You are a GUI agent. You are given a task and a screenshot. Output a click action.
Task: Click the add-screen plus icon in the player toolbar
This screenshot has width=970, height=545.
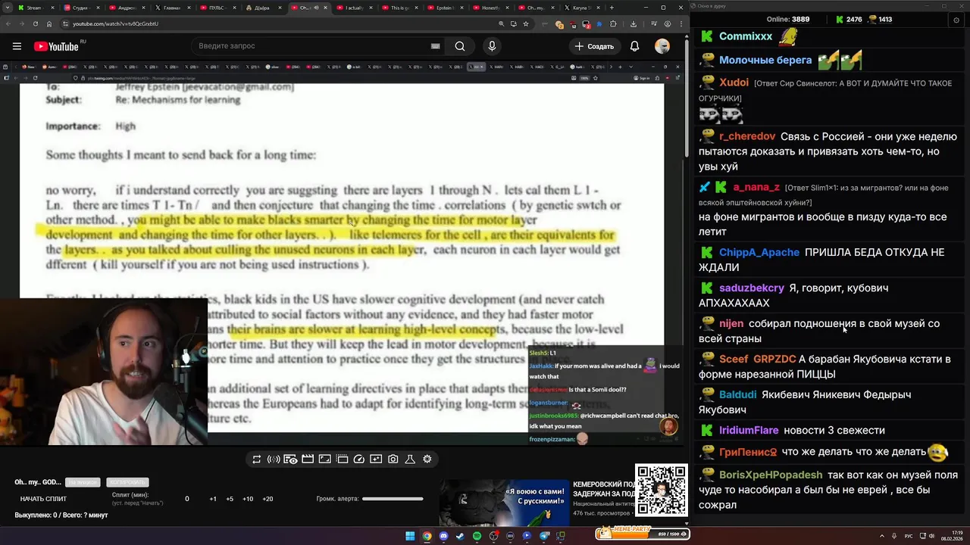coord(376,459)
